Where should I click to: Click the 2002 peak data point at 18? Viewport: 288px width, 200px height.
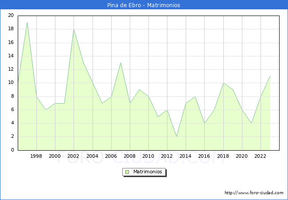[74, 29]
